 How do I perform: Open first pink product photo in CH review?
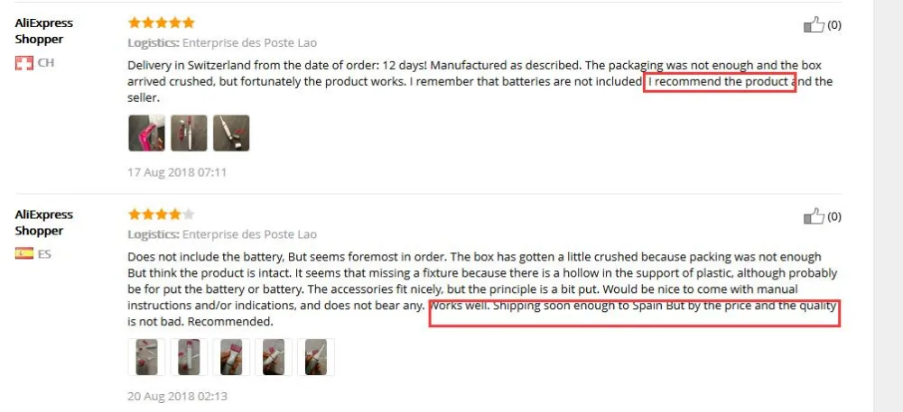coord(146,133)
